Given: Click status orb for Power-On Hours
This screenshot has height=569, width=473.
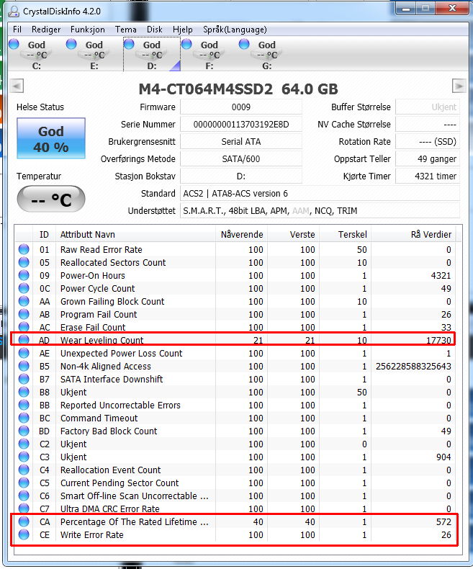Looking at the screenshot, I should click(x=24, y=275).
